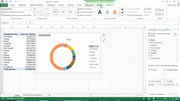This screenshot has height=101, width=180.
Task: Check the Total Pagado field checkbox
Action: coord(149,58)
